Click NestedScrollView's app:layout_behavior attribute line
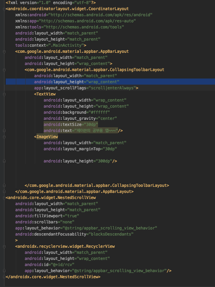The height and width of the screenshot is (287, 215). tap(86, 228)
